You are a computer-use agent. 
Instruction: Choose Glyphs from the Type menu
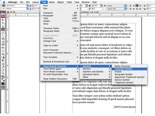[x=60, y=21]
